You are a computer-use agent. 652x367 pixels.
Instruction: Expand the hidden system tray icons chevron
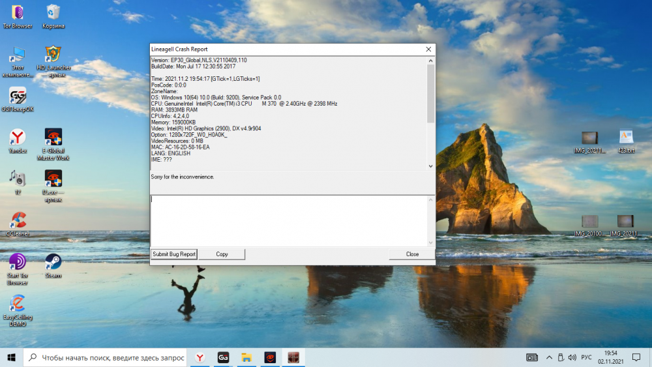tap(549, 357)
